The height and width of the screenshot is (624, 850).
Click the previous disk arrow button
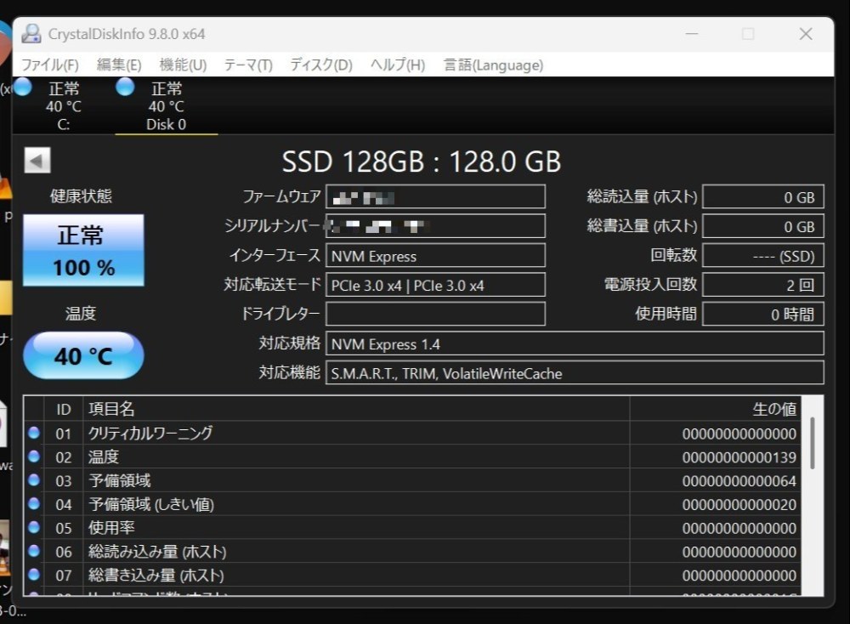click(37, 161)
